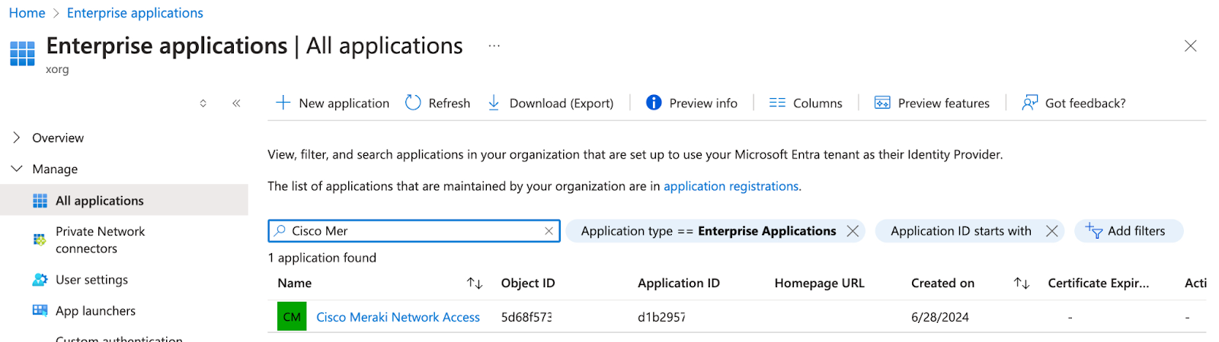
Task: Click the New application button
Action: point(332,103)
